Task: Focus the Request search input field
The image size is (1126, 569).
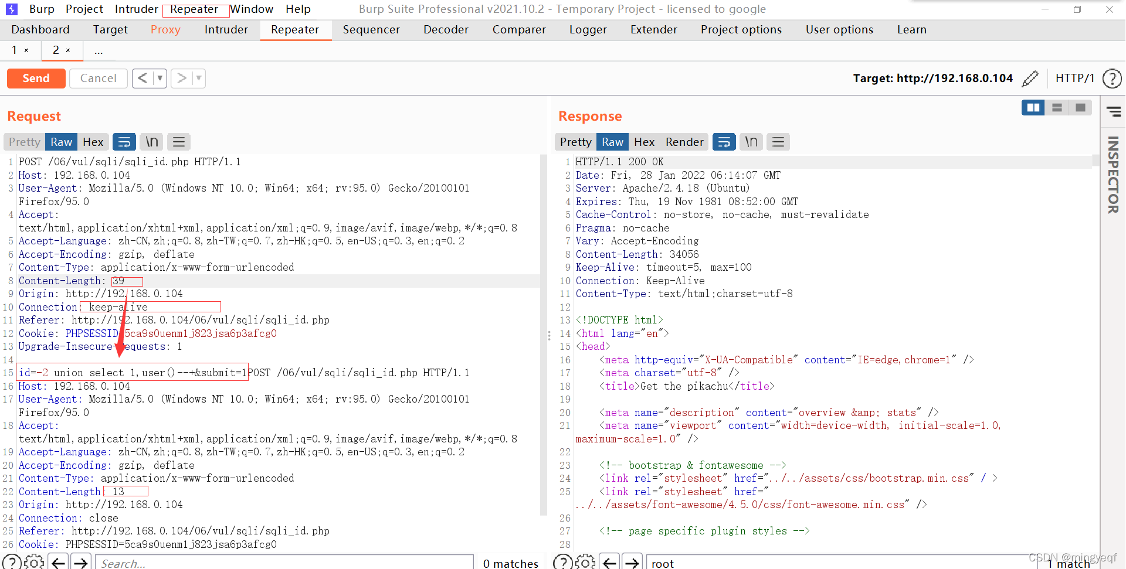Action: [x=284, y=563]
